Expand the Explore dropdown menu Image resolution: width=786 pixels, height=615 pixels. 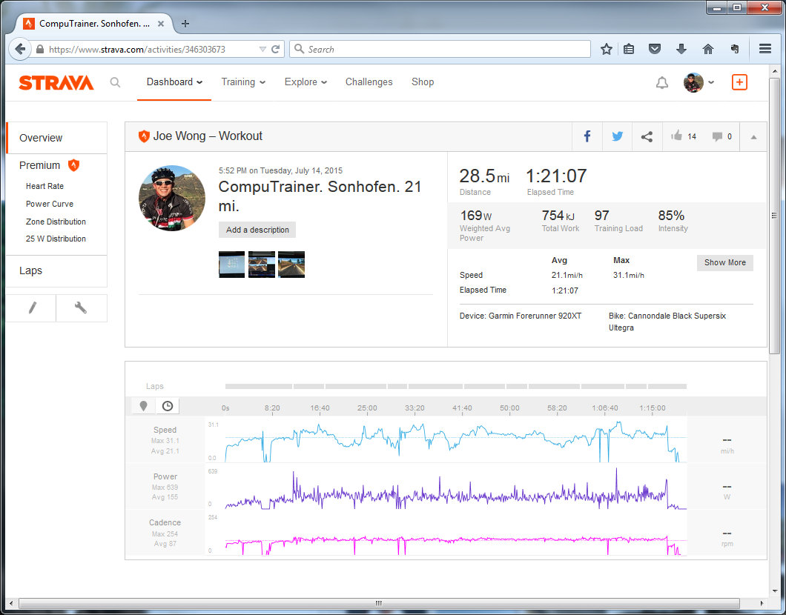306,82
